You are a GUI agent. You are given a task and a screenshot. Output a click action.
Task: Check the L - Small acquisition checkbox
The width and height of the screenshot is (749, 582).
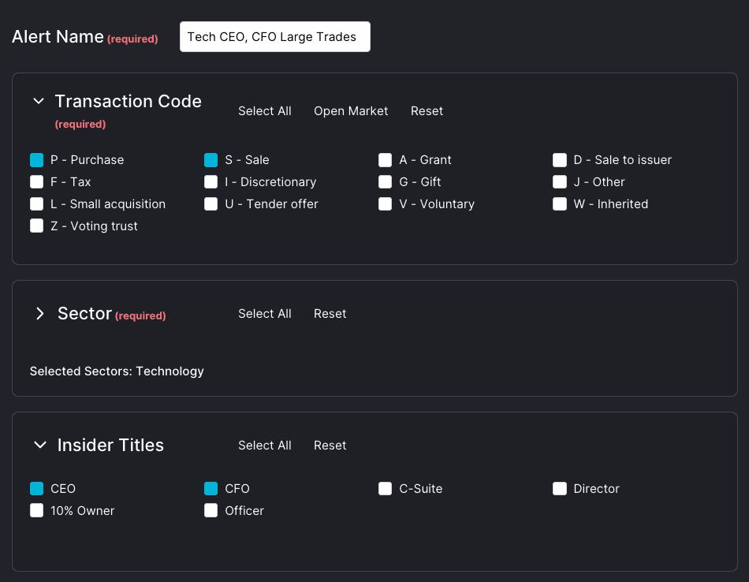[37, 204]
